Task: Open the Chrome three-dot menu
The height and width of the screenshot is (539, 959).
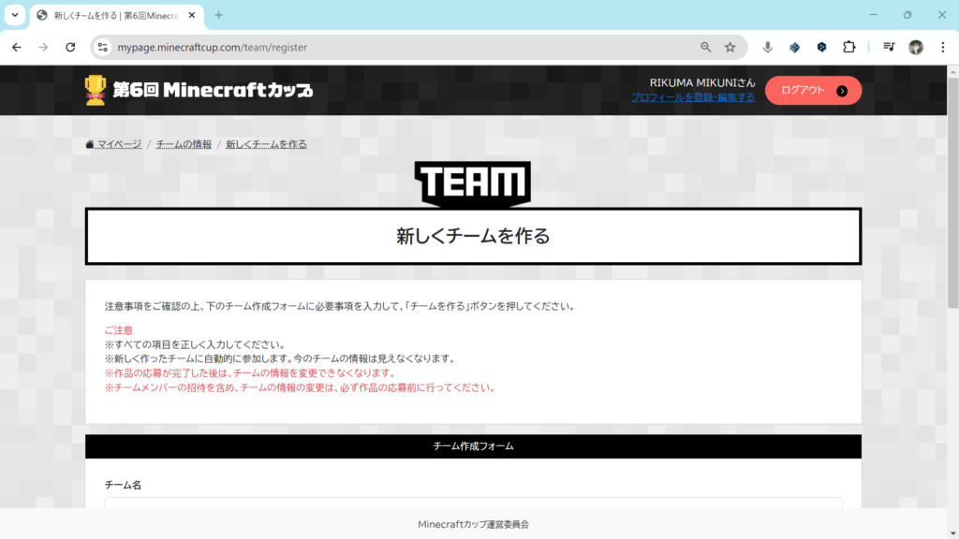Action: pyautogui.click(x=942, y=47)
